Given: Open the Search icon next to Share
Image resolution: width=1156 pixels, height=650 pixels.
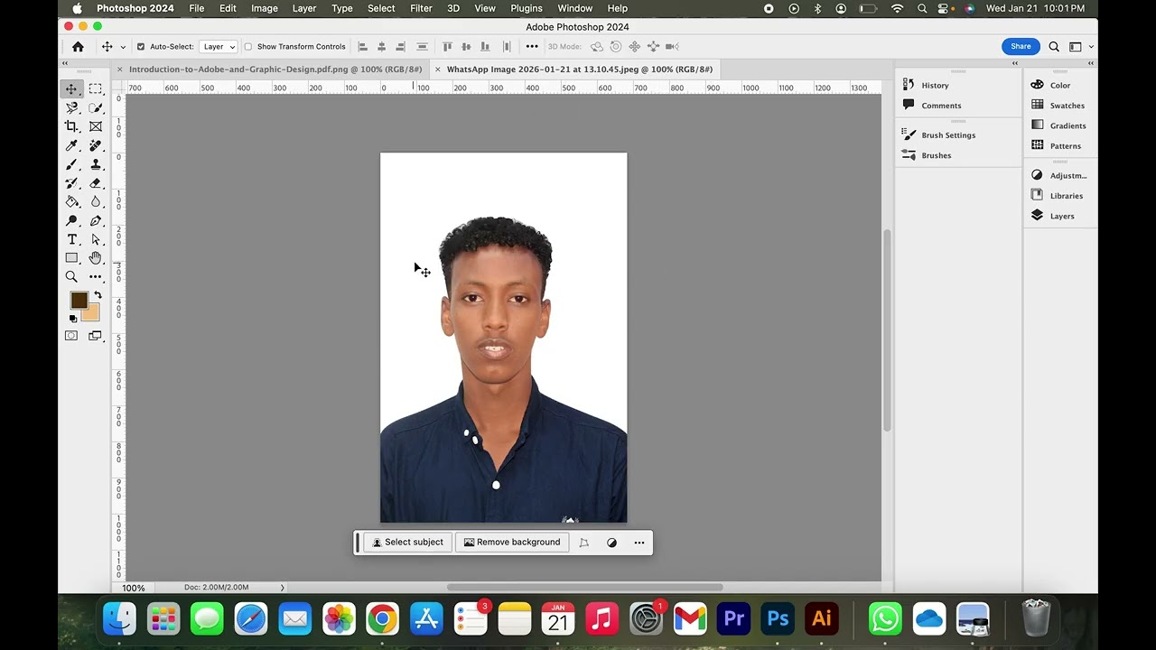Looking at the screenshot, I should pyautogui.click(x=1054, y=46).
